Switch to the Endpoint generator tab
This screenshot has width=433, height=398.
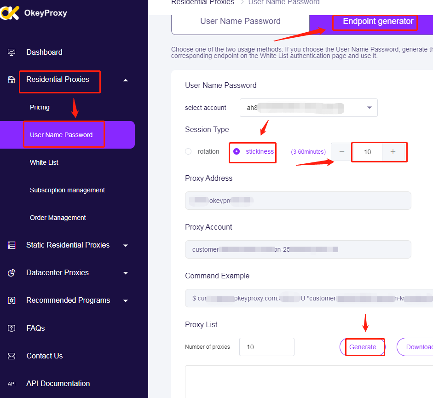click(378, 22)
